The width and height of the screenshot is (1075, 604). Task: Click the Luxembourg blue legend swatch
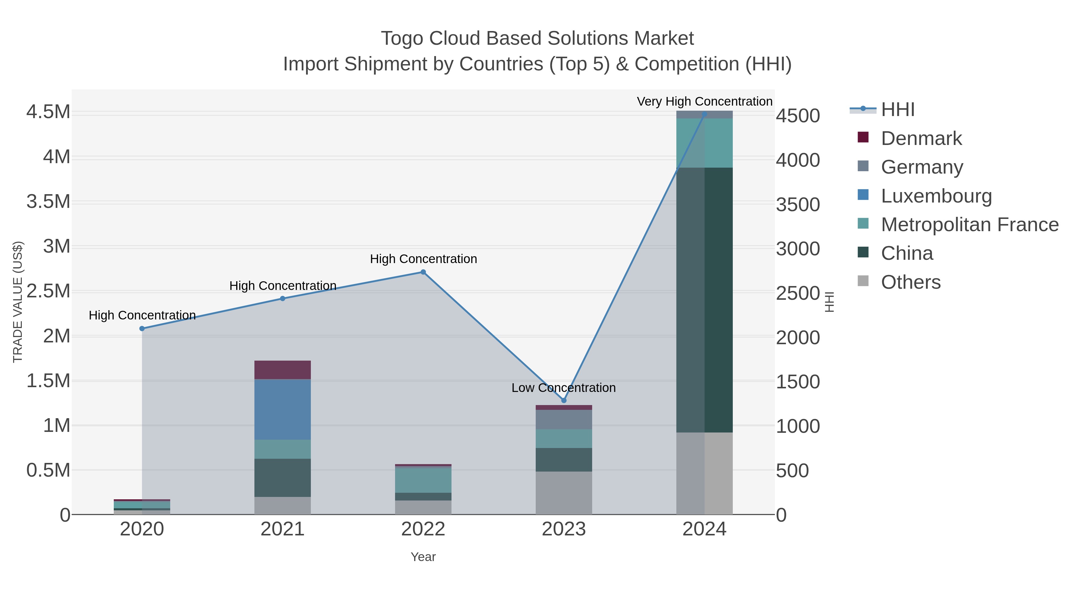tap(863, 195)
